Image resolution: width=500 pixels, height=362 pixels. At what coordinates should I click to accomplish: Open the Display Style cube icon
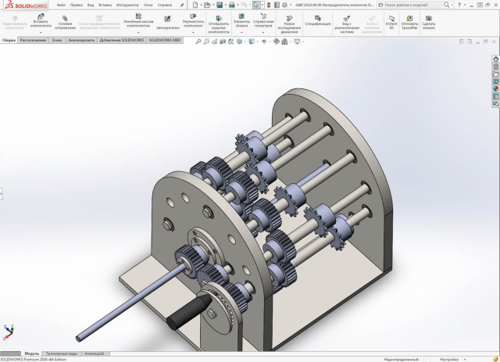pyautogui.click(x=252, y=41)
